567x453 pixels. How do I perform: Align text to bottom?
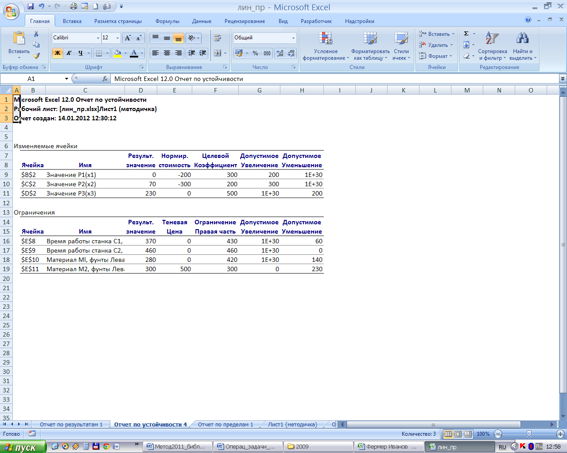point(179,38)
